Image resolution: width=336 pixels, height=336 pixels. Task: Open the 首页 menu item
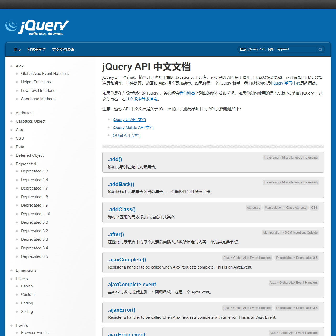[x=17, y=50]
